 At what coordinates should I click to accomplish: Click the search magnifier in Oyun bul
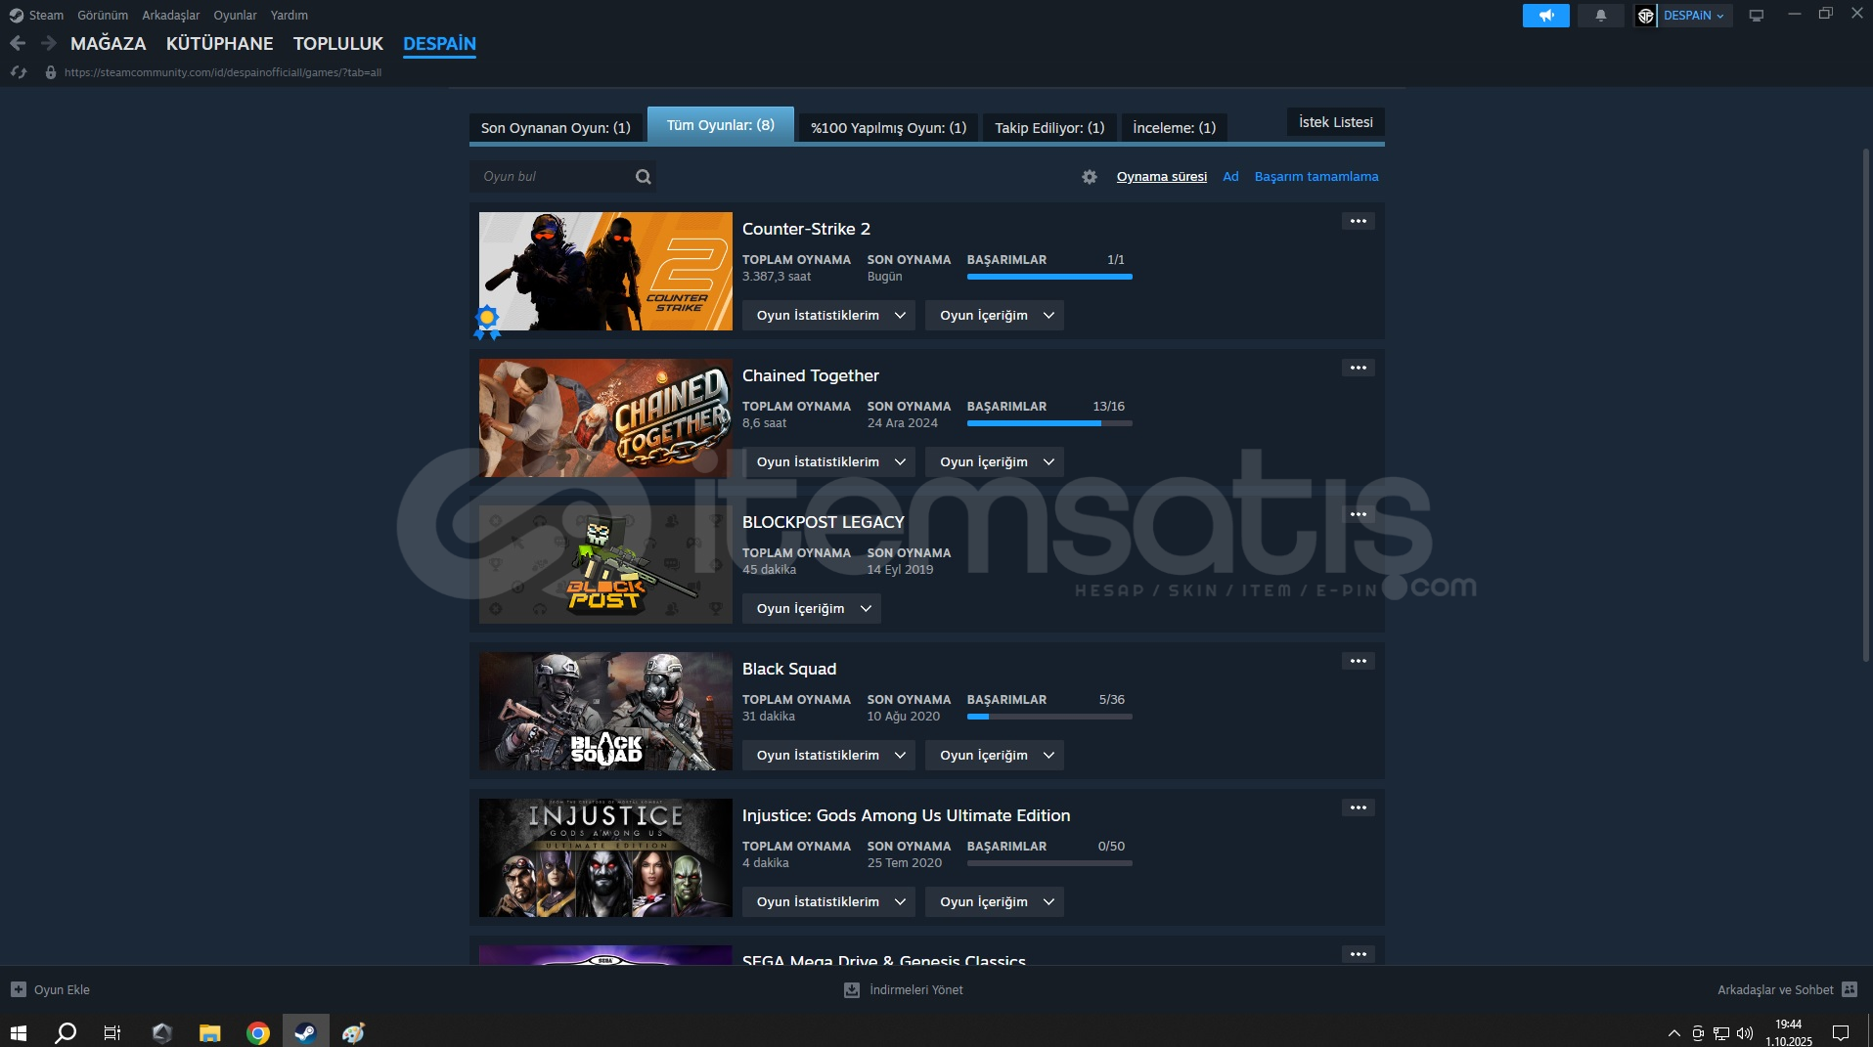point(643,177)
